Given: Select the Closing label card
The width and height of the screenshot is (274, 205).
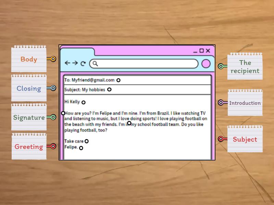Looking at the screenshot, I should point(29,88).
